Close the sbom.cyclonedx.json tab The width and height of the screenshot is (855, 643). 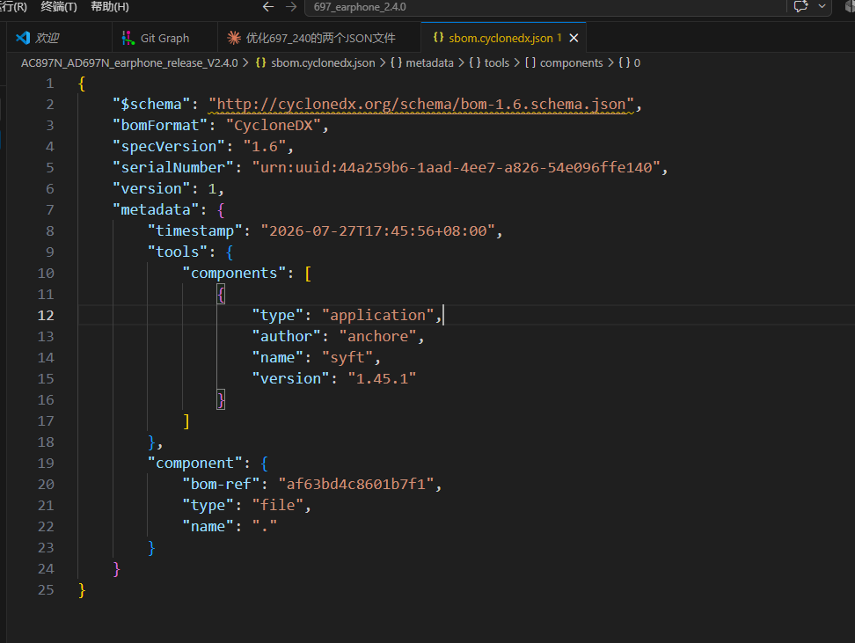(574, 38)
